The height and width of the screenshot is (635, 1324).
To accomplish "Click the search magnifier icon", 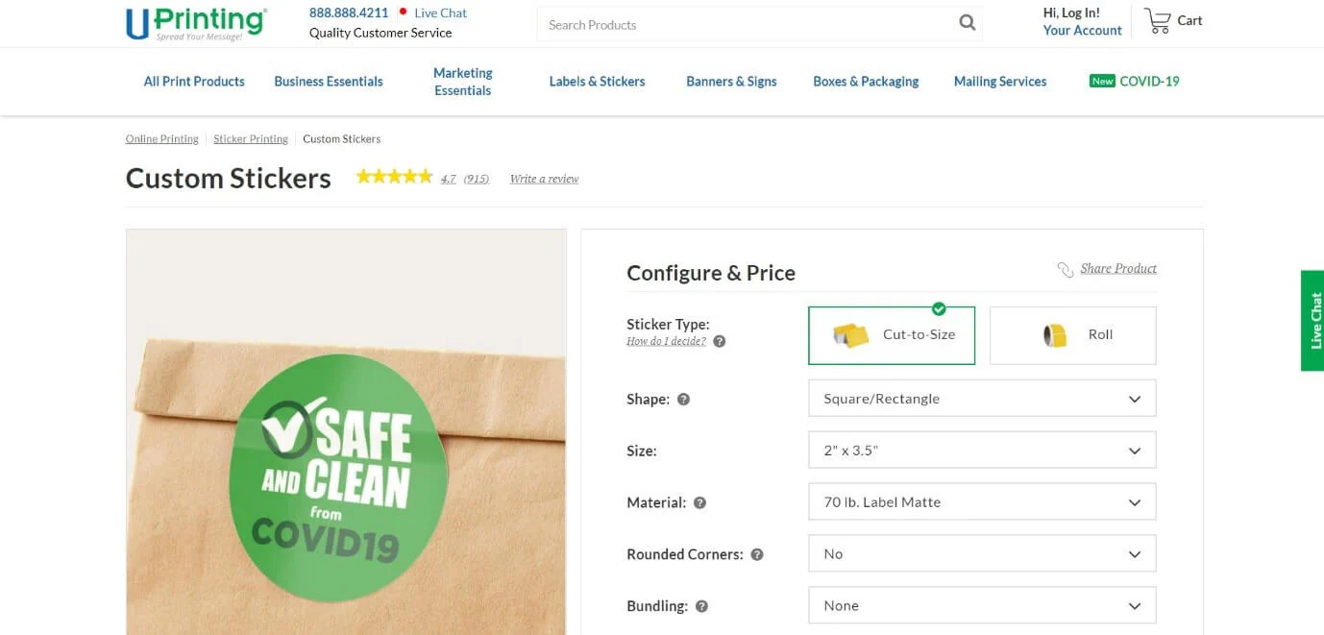I will pos(967,24).
